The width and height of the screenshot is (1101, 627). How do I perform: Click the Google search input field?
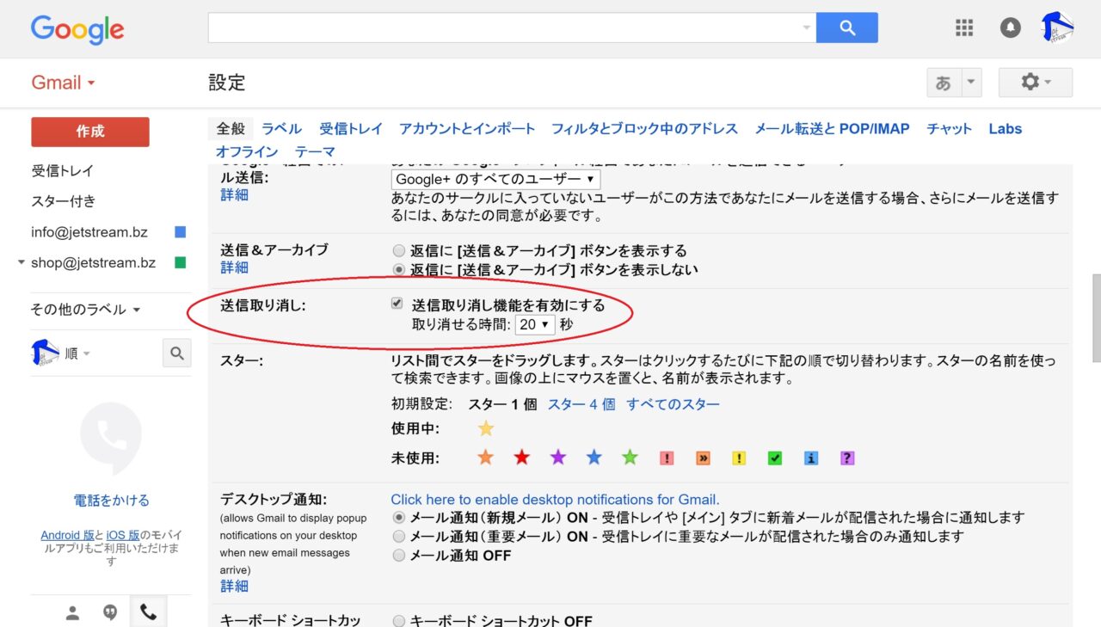[x=507, y=28]
